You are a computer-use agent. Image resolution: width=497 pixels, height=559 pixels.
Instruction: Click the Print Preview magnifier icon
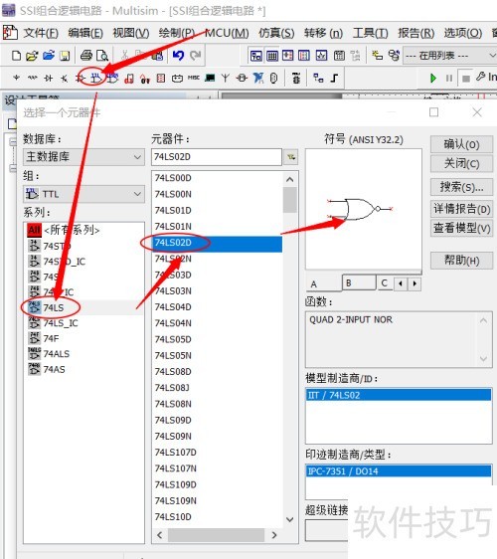pos(102,56)
